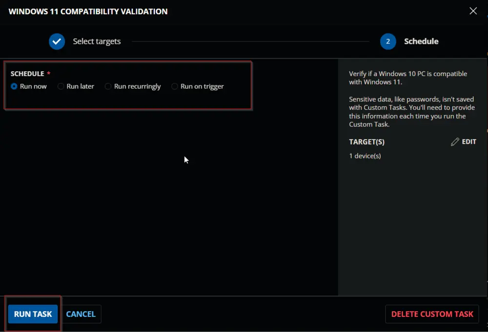The width and height of the screenshot is (488, 332).
Task: Click the Windows 11 Compatibility Validation title
Action: [x=88, y=12]
